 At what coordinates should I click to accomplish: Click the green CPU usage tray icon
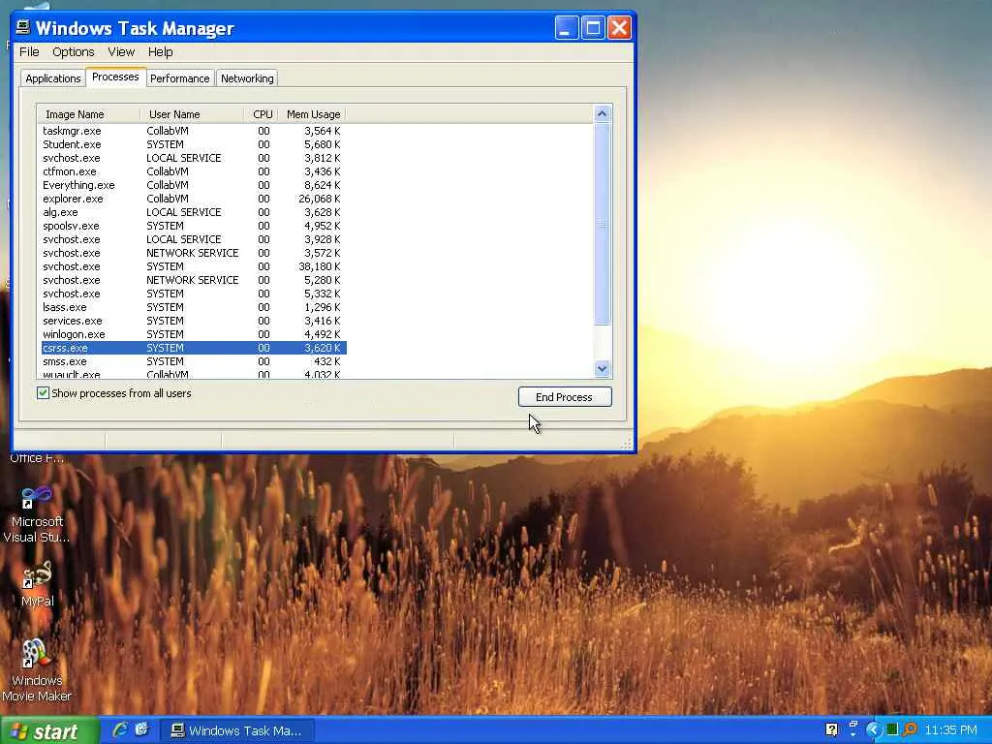(x=892, y=729)
